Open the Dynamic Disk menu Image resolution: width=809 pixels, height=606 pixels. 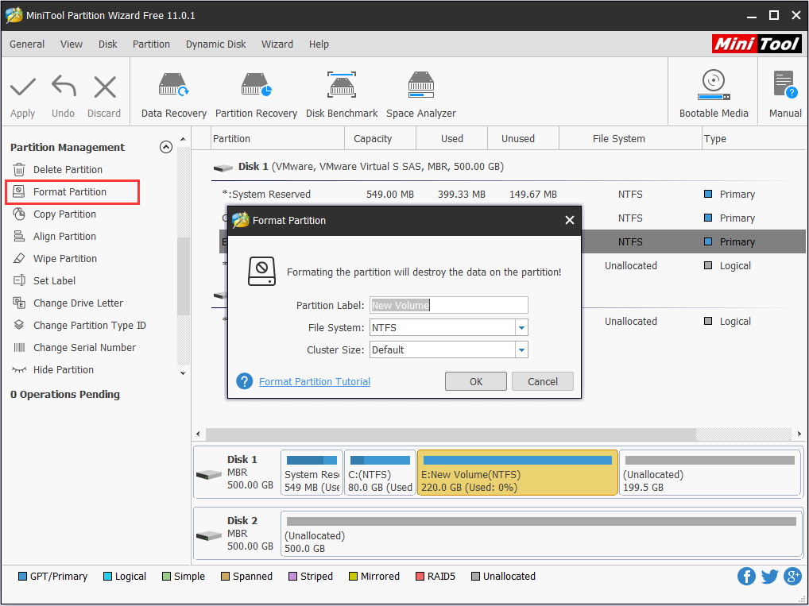215,44
